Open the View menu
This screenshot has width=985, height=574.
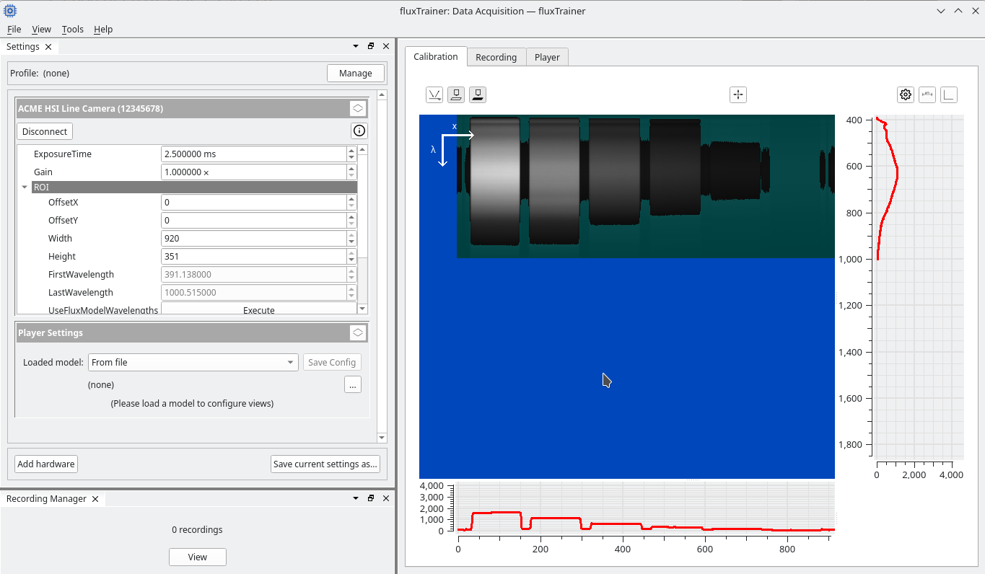(x=42, y=30)
